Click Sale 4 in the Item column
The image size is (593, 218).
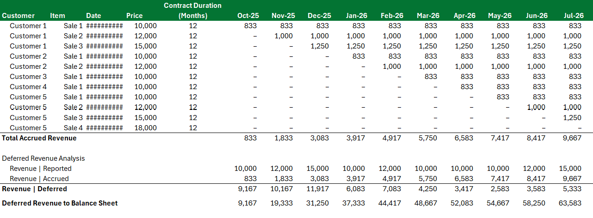[x=73, y=128]
